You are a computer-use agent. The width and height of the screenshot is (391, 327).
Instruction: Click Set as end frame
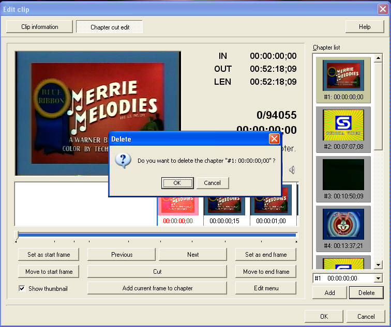pos(266,255)
